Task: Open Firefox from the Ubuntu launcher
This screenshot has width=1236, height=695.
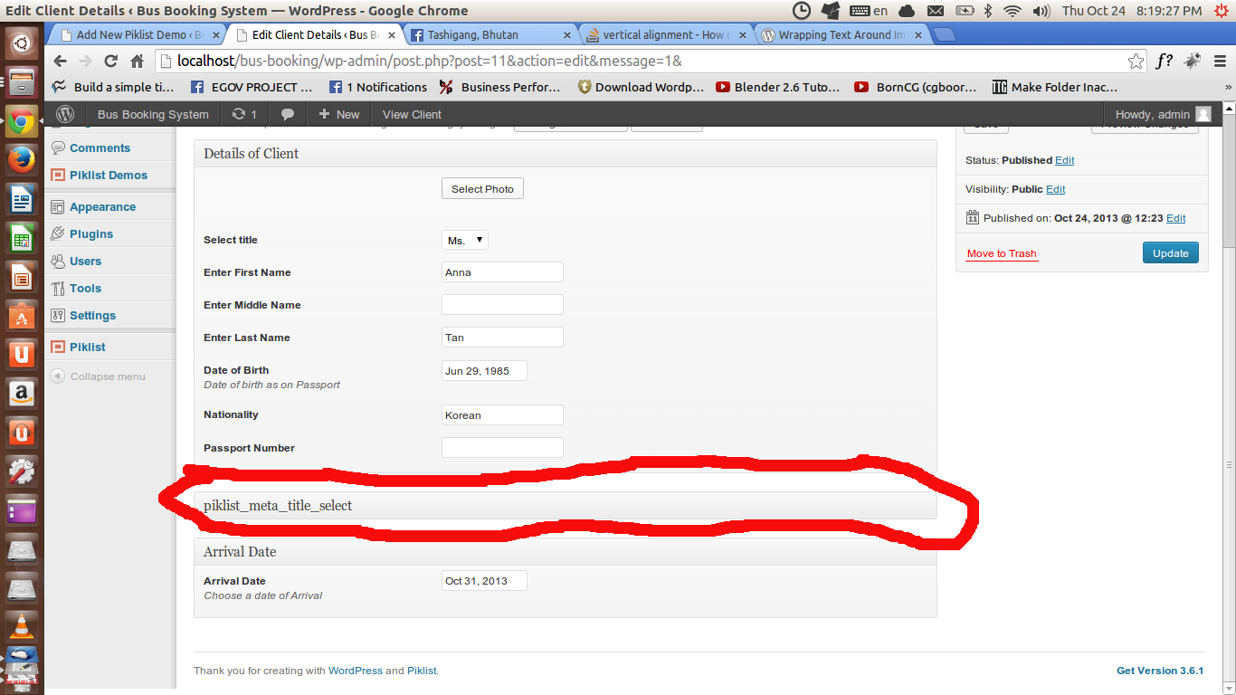Action: (x=22, y=160)
